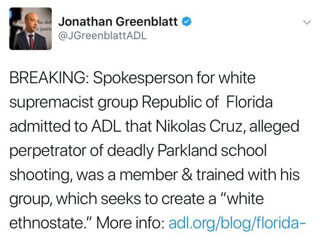
Task: Open Jonathan Greenblatt's profile photo
Action: (31, 29)
